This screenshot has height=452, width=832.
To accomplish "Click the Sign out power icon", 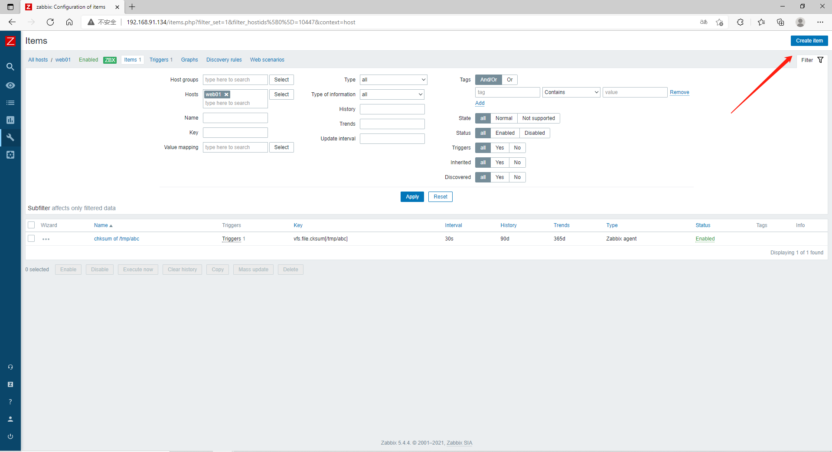I will point(10,436).
